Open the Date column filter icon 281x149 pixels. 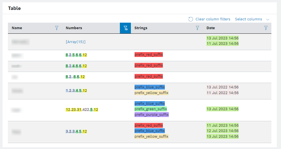pyautogui.click(x=266, y=28)
